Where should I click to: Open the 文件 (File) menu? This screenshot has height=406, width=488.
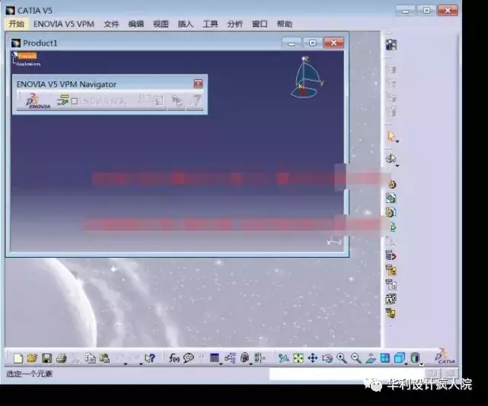(111, 24)
